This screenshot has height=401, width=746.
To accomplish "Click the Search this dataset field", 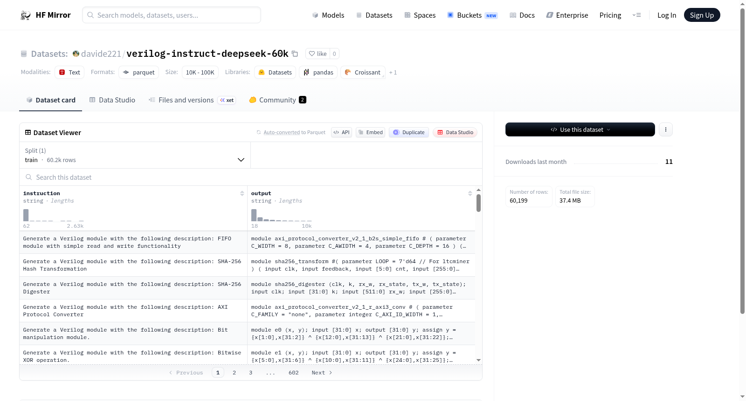I will 251,177.
